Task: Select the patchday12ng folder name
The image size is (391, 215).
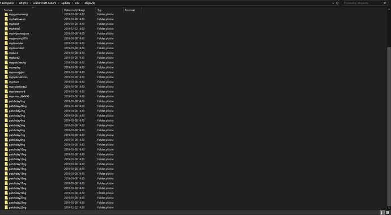Action: tap(18, 159)
